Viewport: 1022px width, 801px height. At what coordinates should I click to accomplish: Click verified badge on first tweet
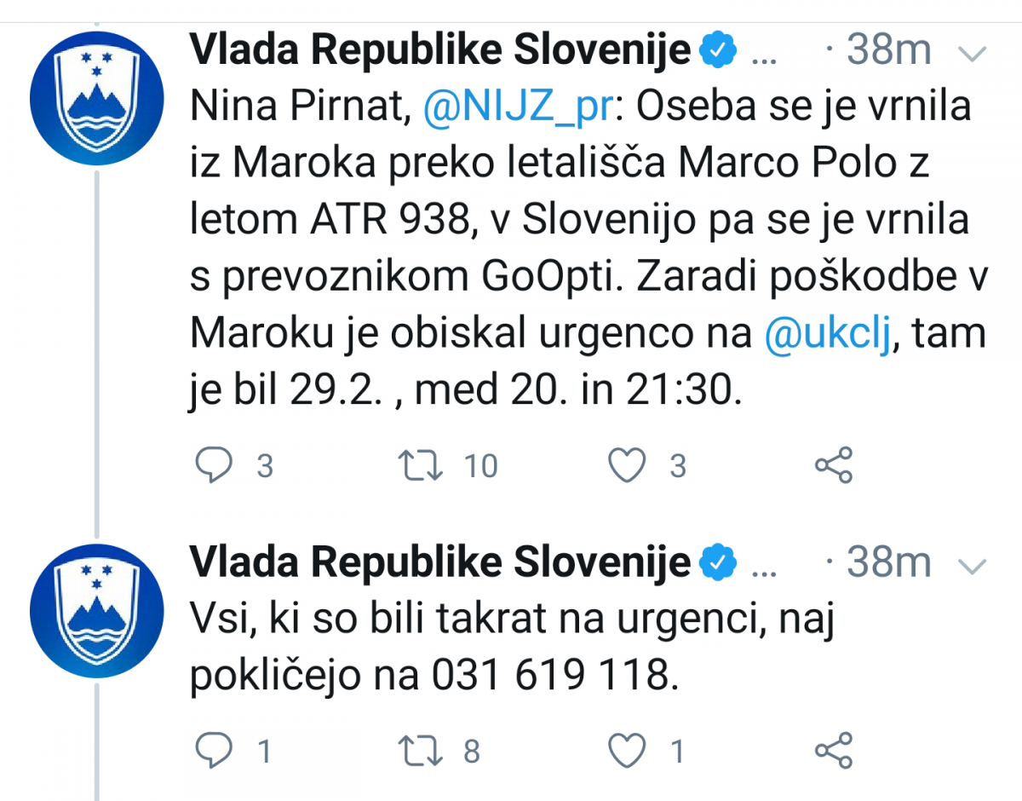point(717,51)
